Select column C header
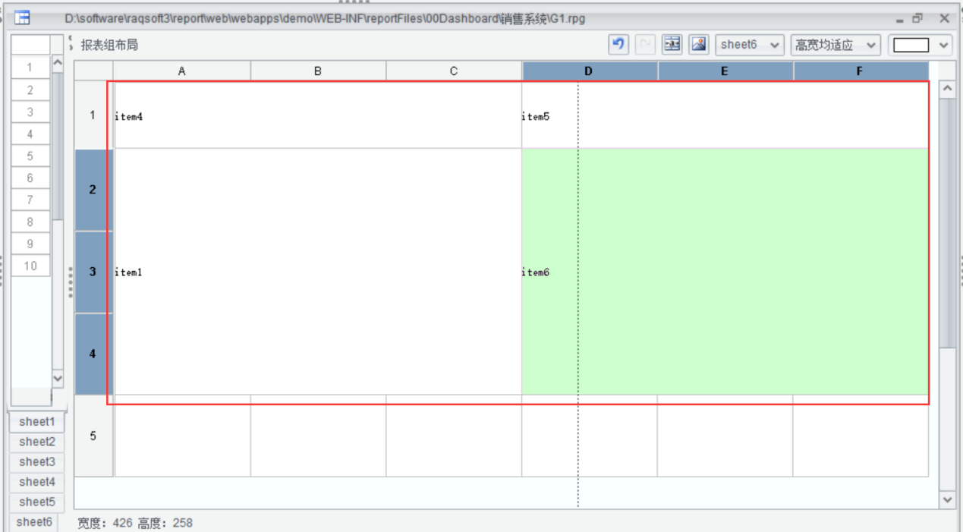Screen dimensions: 963x532 (454, 71)
